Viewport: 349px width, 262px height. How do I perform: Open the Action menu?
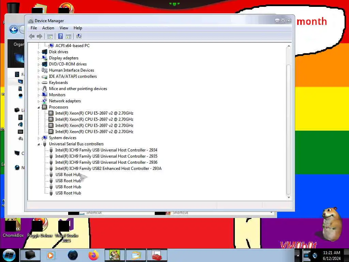point(48,28)
